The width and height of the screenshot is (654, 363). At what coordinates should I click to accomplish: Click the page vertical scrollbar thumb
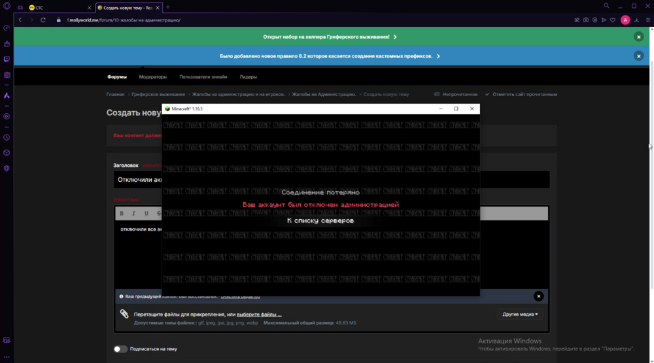click(x=651, y=175)
